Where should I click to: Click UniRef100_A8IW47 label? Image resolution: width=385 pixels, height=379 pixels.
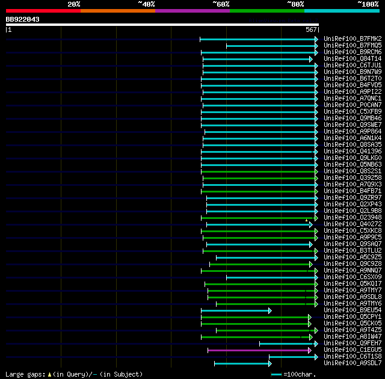pyautogui.click(x=353, y=337)
